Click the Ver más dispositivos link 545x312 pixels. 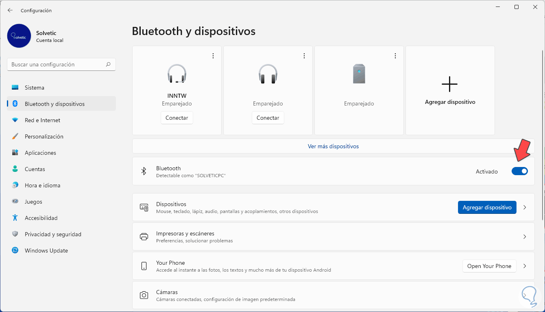pyautogui.click(x=333, y=146)
